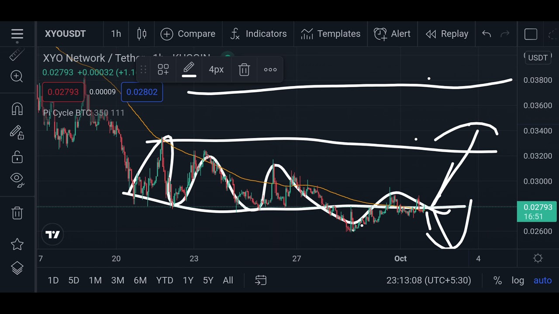This screenshot has width=559, height=314.
Task: Select the 3M date range
Action: coord(117,280)
